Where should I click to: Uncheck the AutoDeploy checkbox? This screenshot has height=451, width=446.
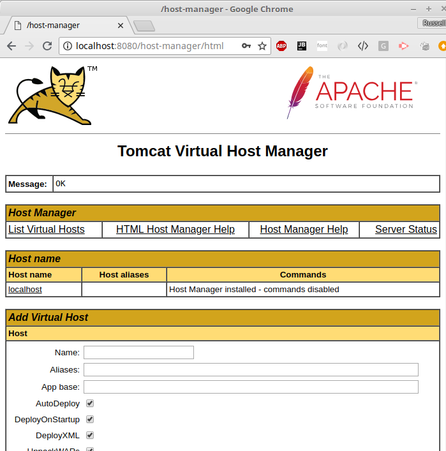pos(90,403)
